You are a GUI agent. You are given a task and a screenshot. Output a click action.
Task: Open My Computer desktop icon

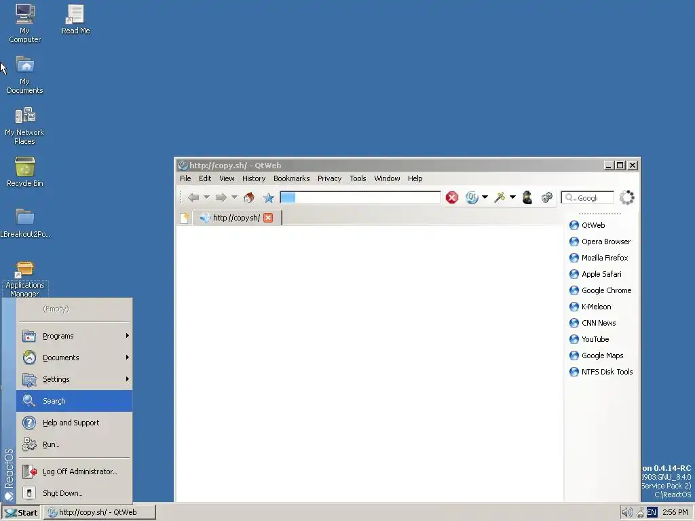point(25,24)
